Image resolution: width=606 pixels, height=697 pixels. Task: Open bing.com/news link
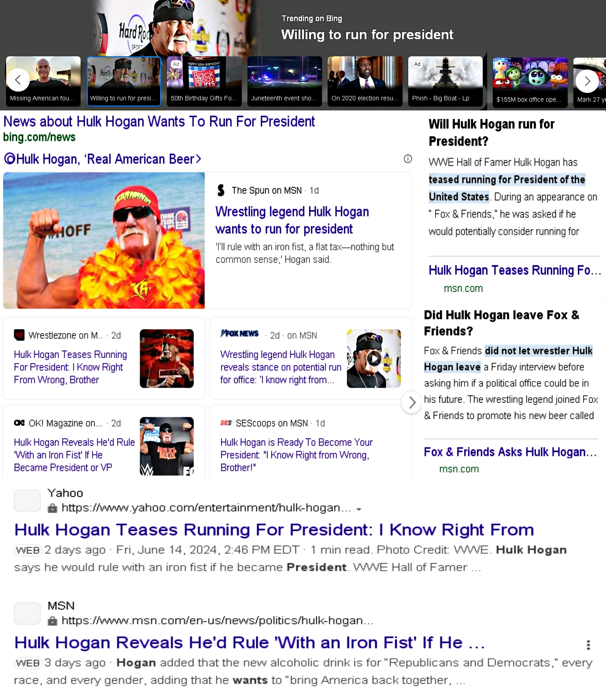pyautogui.click(x=39, y=137)
